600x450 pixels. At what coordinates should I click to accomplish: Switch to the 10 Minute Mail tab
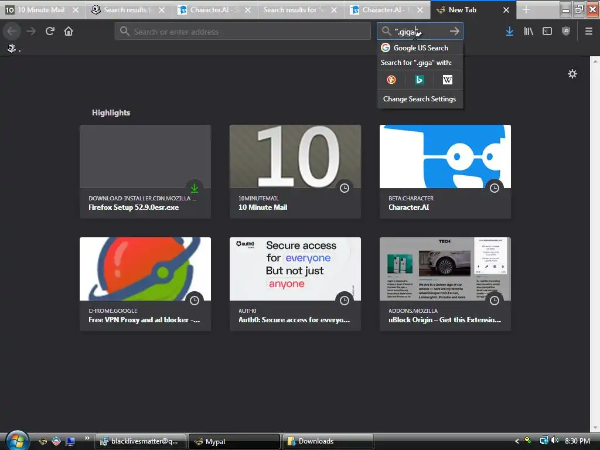(x=42, y=10)
